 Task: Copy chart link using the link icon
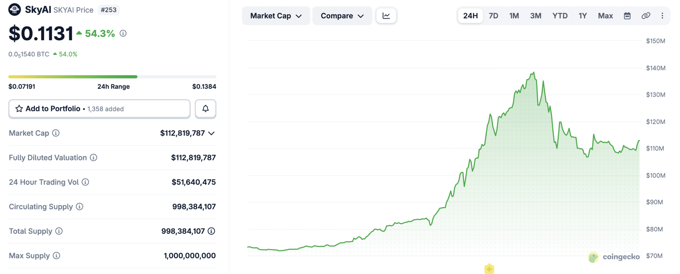646,16
